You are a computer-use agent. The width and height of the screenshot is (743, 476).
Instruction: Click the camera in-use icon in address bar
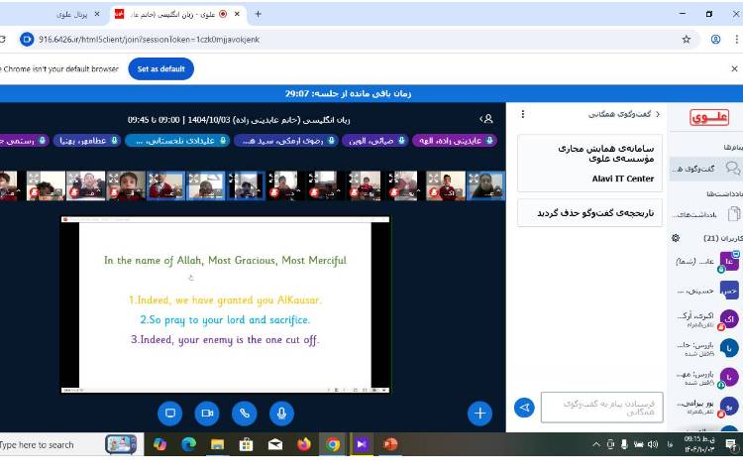click(27, 40)
